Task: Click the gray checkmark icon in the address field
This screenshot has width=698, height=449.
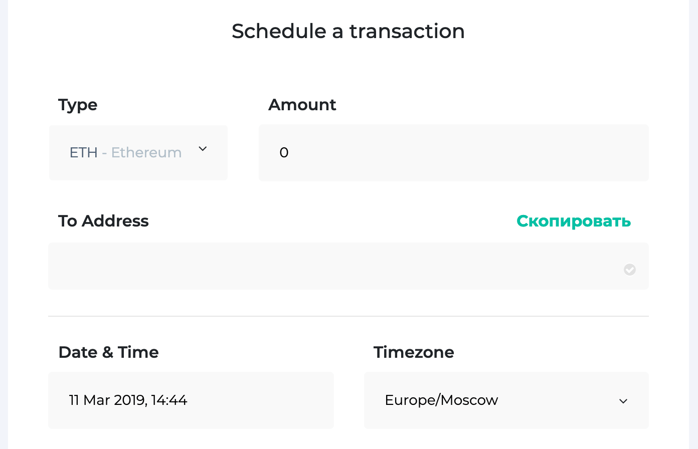Action: coord(630,270)
